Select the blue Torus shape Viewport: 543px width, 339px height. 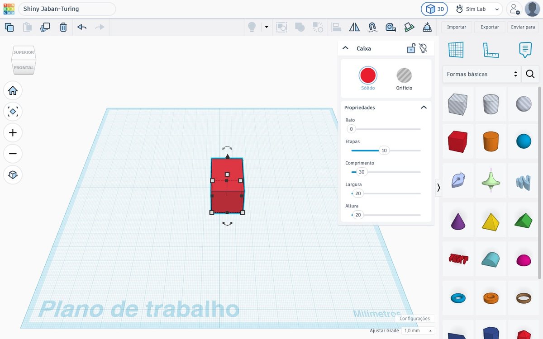coord(457,298)
